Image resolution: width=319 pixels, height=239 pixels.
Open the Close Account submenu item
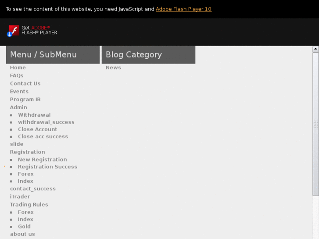pos(37,129)
